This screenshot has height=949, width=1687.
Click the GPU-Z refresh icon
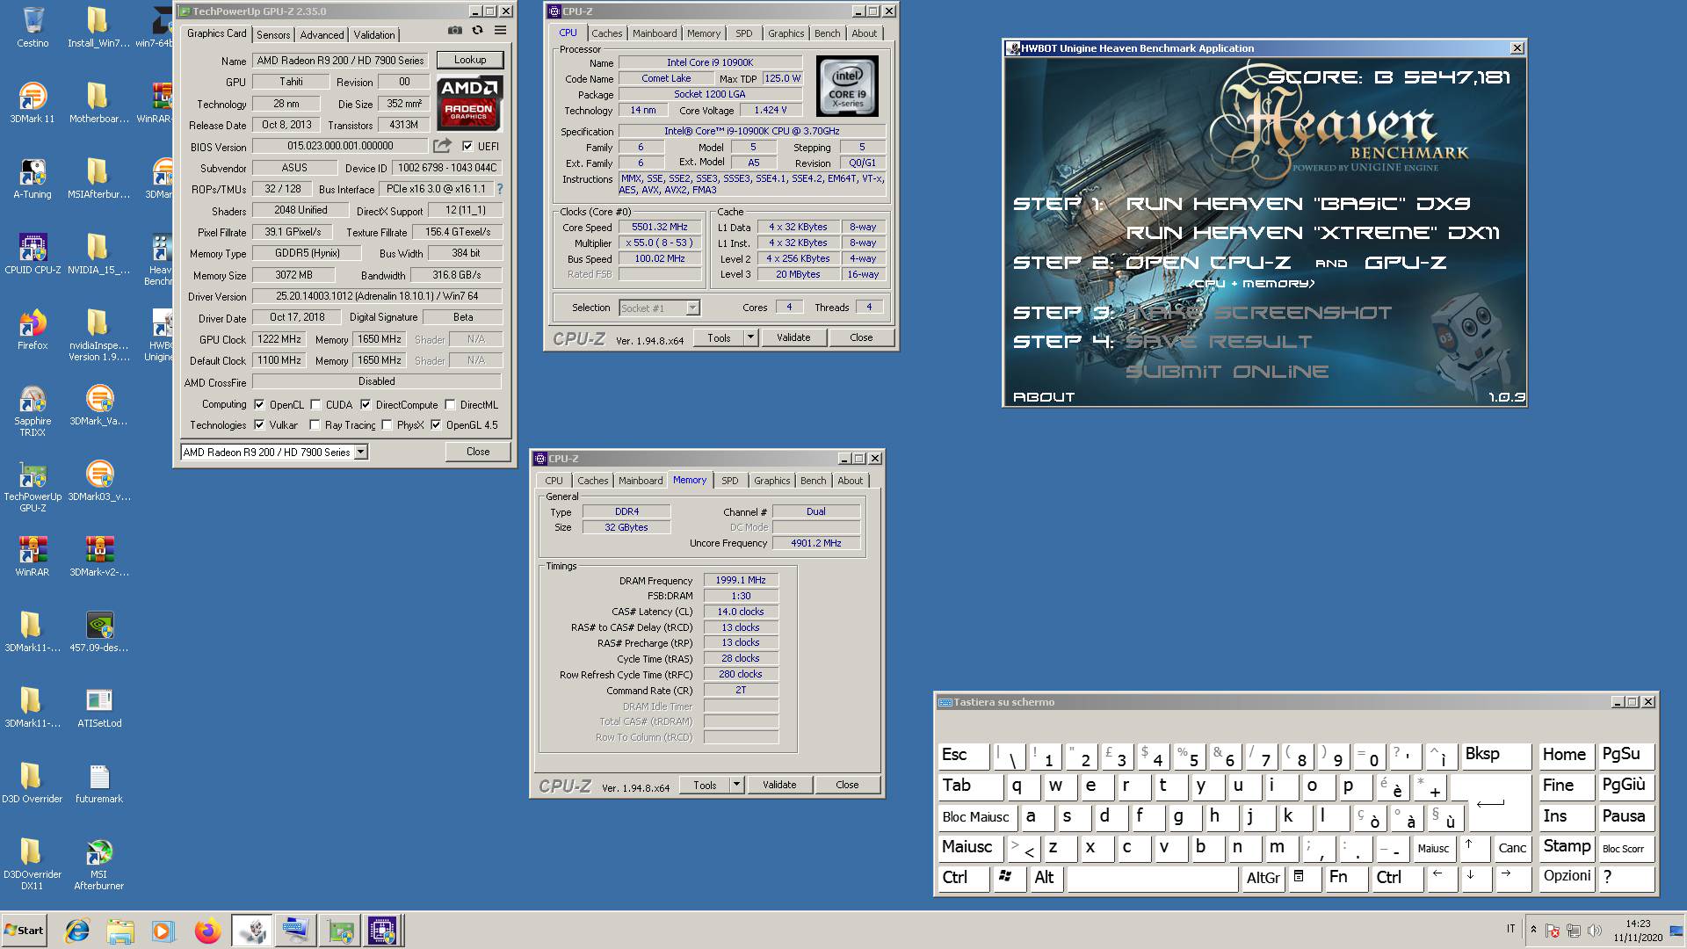(477, 31)
